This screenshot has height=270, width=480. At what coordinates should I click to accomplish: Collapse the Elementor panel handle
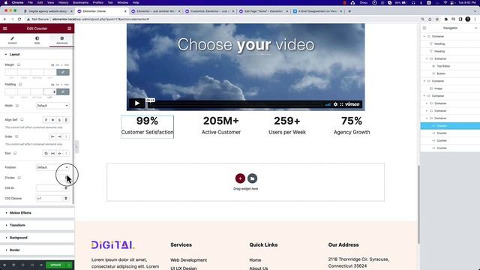pos(76,147)
